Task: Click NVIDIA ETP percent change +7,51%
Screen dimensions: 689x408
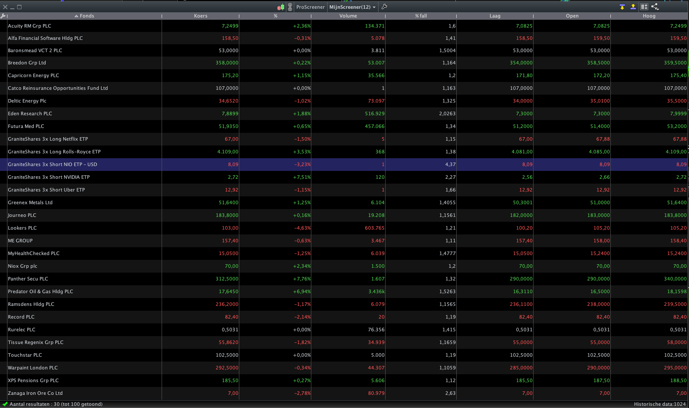Action: 302,177
